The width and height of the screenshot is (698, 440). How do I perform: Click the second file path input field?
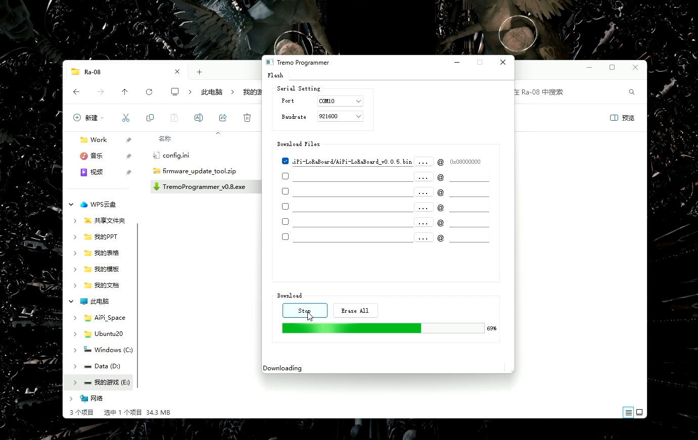[353, 177]
